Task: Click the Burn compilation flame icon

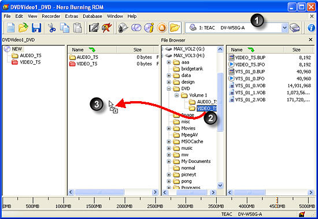Action: tap(107, 28)
